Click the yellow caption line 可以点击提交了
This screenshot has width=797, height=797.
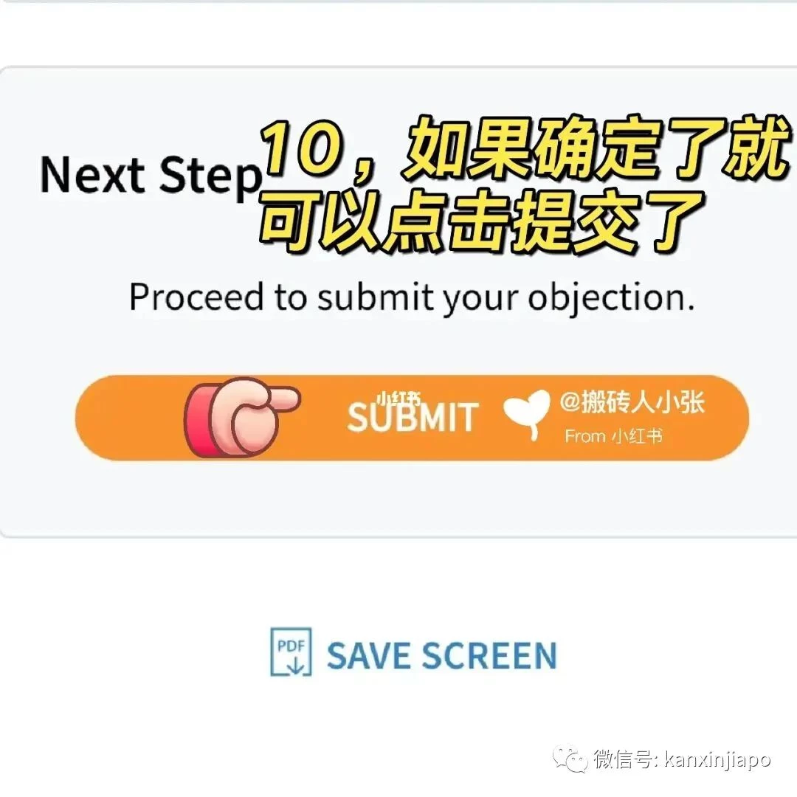click(482, 221)
